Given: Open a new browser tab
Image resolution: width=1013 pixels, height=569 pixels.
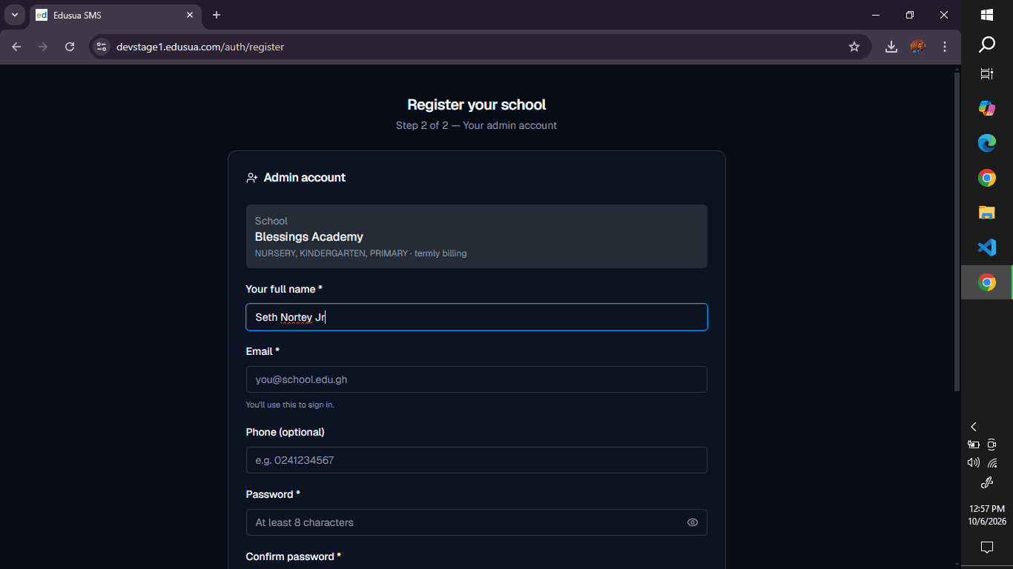Looking at the screenshot, I should tap(217, 15).
